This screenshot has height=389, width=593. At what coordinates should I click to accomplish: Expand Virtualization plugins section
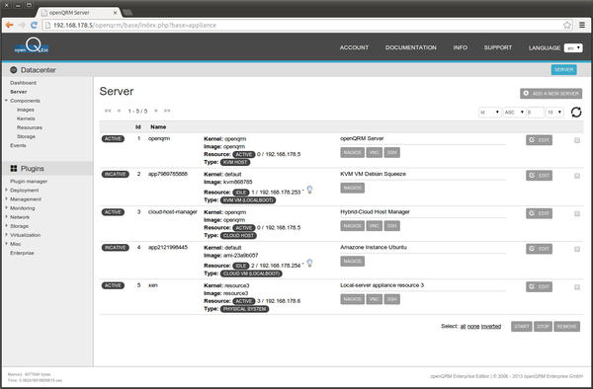pos(7,235)
